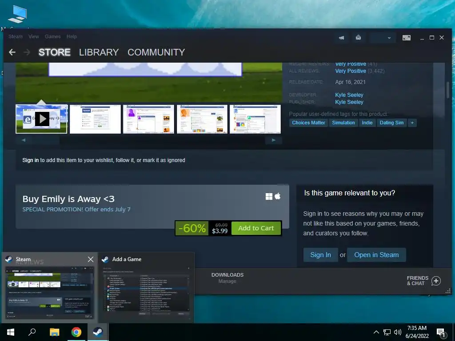Viewport: 455px width, 341px height.
Task: Open Steam announcements megaphone icon
Action: click(342, 38)
